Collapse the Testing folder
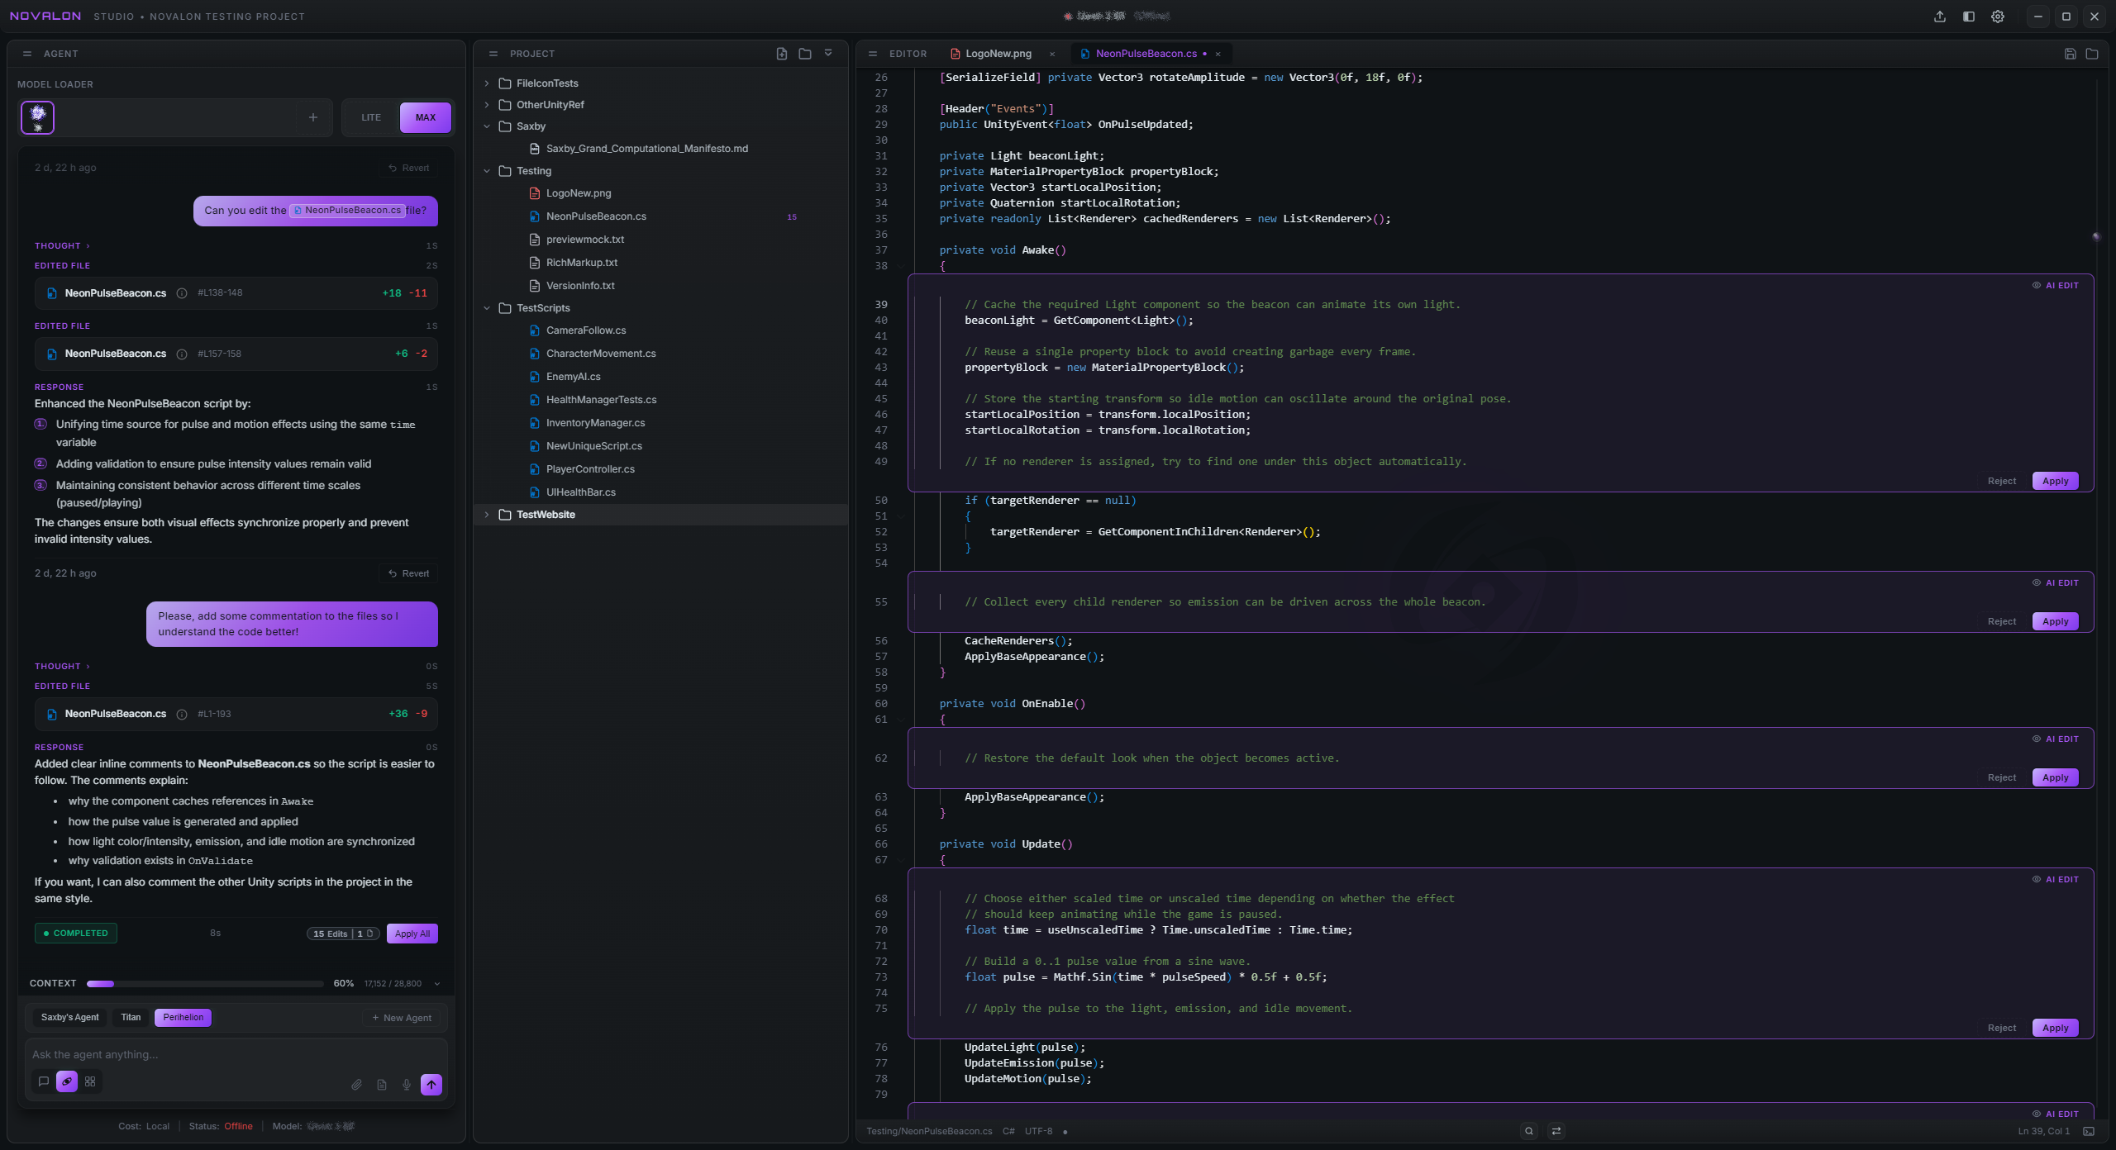Screen dimensions: 2116x1150 pos(487,171)
